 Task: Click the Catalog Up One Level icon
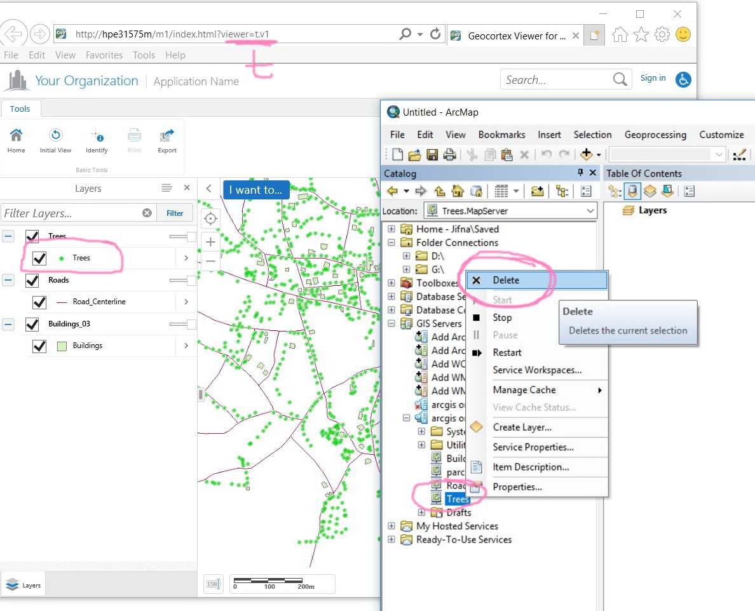[x=440, y=191]
